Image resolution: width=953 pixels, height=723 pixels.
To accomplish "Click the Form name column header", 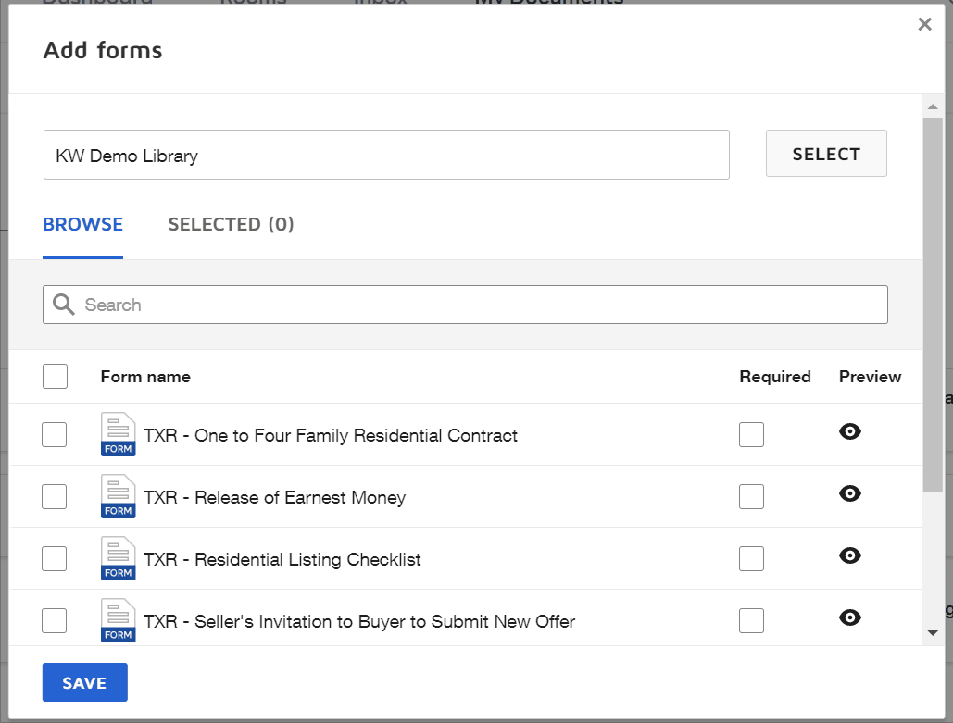I will click(x=145, y=377).
